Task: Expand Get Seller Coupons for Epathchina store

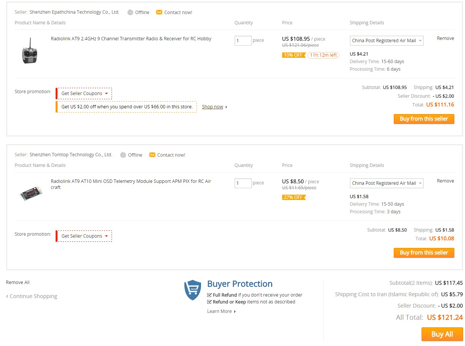Action: point(84,94)
